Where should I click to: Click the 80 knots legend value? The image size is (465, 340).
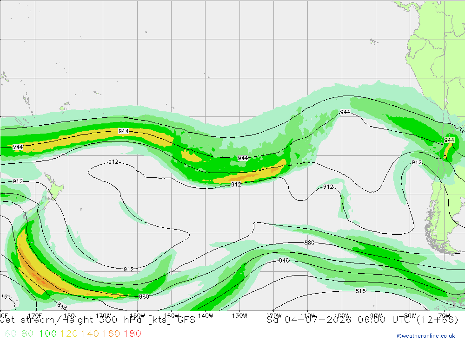(27, 334)
